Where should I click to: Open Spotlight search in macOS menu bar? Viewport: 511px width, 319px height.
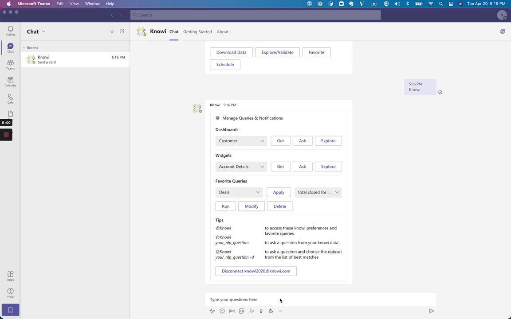(441, 4)
